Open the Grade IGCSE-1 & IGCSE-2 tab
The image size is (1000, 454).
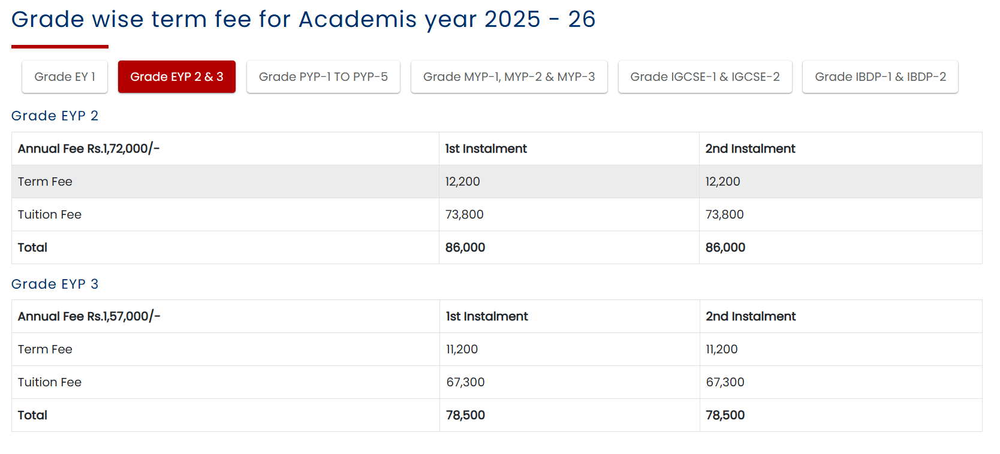click(x=705, y=77)
